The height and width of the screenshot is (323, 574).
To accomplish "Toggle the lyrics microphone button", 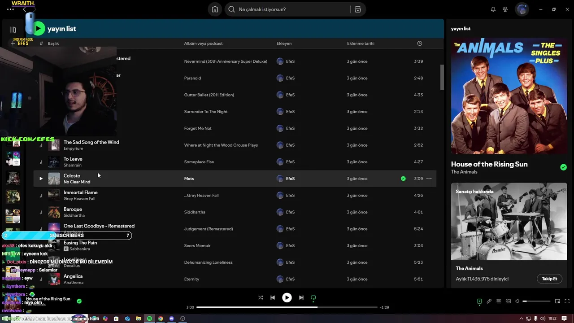I will (x=489, y=301).
